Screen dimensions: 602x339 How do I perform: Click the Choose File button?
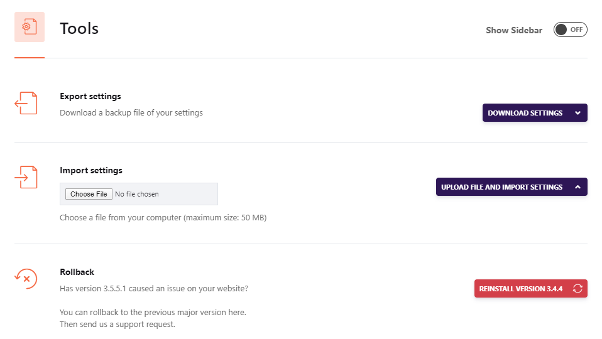pos(89,194)
